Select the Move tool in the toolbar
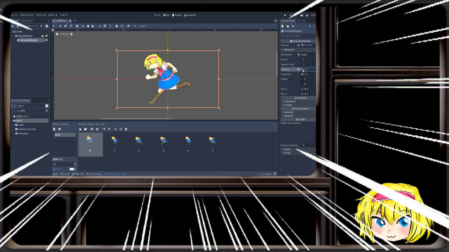The height and width of the screenshot is (252, 449). tap(59, 26)
